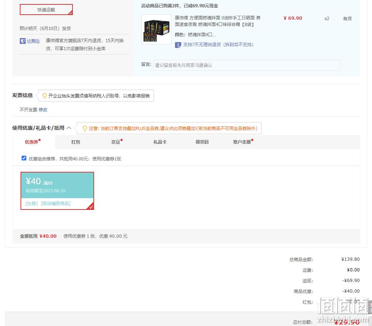Focus the 留言 message input field
This screenshot has width=372, height=326.
tap(246, 65)
